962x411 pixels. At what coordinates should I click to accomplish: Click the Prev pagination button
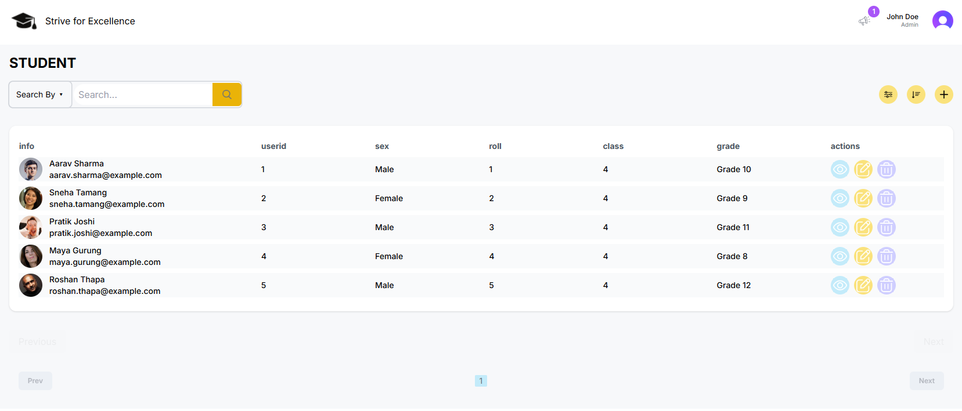35,381
